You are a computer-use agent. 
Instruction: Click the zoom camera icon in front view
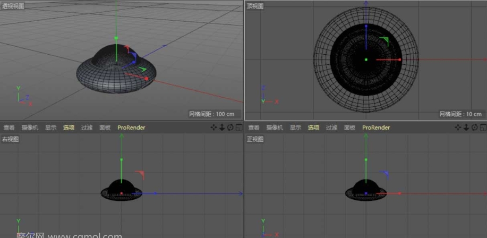coord(466,127)
